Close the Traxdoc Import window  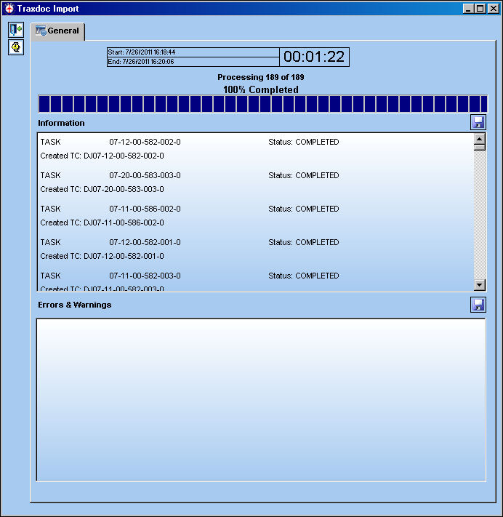click(x=494, y=9)
